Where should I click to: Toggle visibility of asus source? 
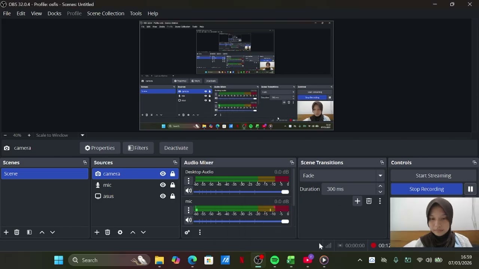click(163, 196)
